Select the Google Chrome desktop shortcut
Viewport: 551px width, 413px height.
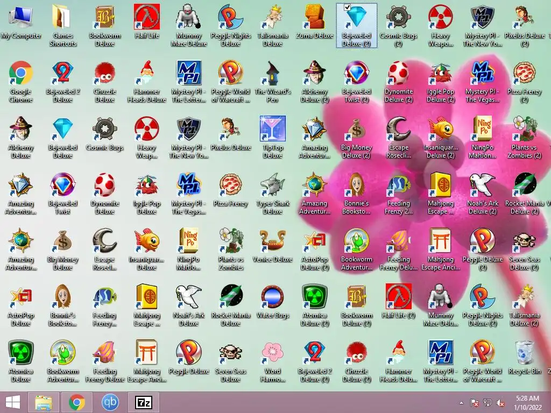pyautogui.click(x=21, y=82)
